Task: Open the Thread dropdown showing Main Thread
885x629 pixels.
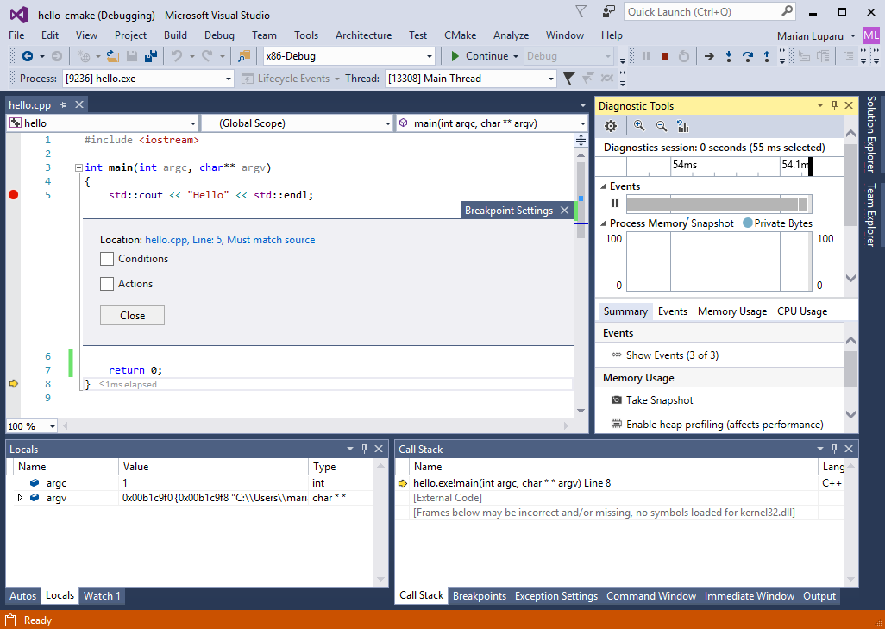Action: pyautogui.click(x=549, y=78)
